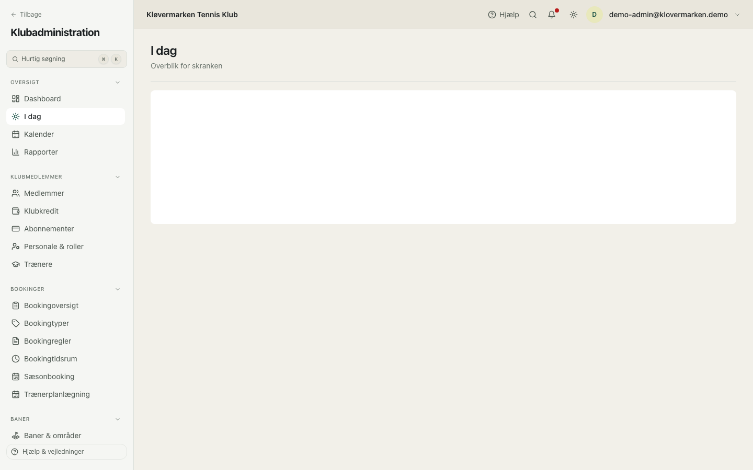
Task: Click the Rapporter chart icon
Action: coord(16,152)
